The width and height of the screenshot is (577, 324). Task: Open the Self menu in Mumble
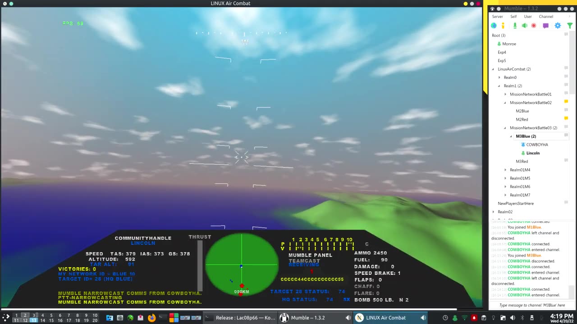513,17
